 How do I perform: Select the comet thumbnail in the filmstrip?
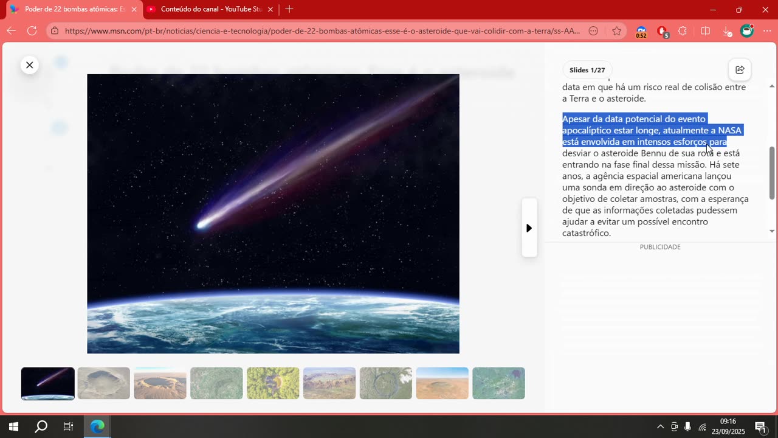tap(48, 383)
